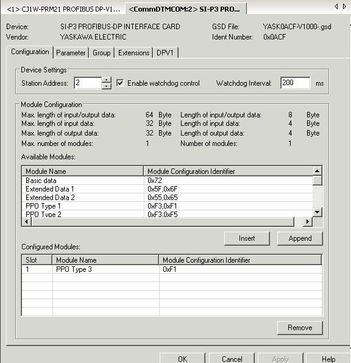Click the Slot column header
This screenshot has width=351, height=363.
[37, 260]
